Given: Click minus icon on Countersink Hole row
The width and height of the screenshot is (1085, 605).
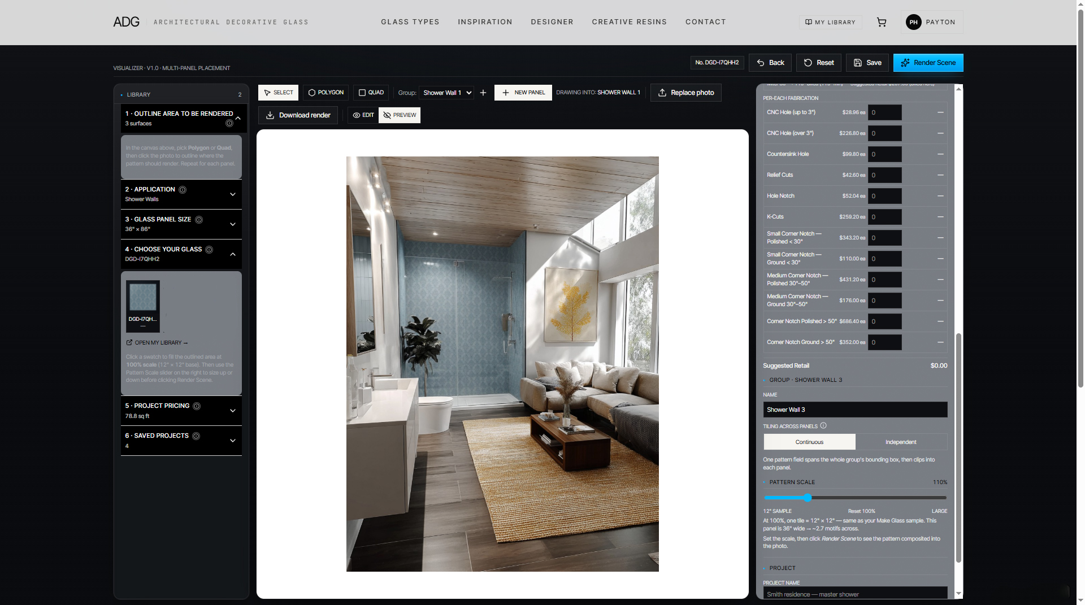Looking at the screenshot, I should 940,154.
